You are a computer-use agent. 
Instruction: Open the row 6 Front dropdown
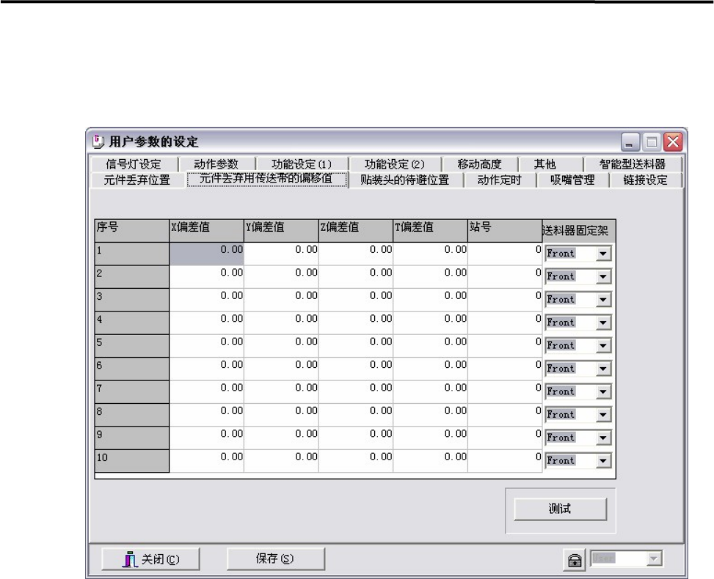pos(603,369)
